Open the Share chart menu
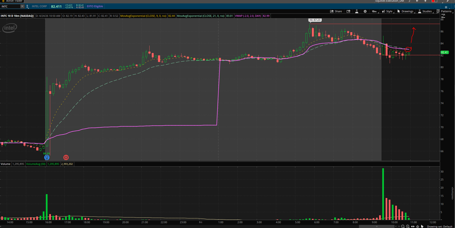Screen dimensions: 455x228 coord(336,11)
